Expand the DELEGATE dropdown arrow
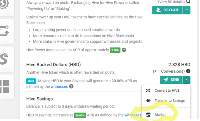The image size is (200, 121). click(x=186, y=10)
